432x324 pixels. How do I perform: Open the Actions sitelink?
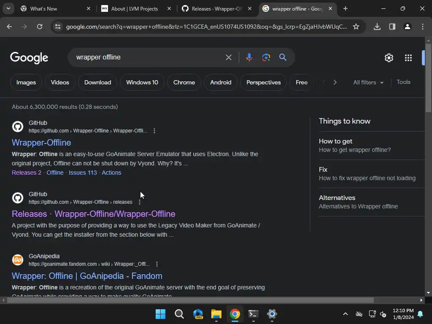111,173
